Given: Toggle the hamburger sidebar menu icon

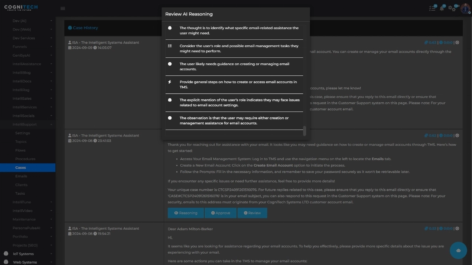Looking at the screenshot, I should point(63,8).
